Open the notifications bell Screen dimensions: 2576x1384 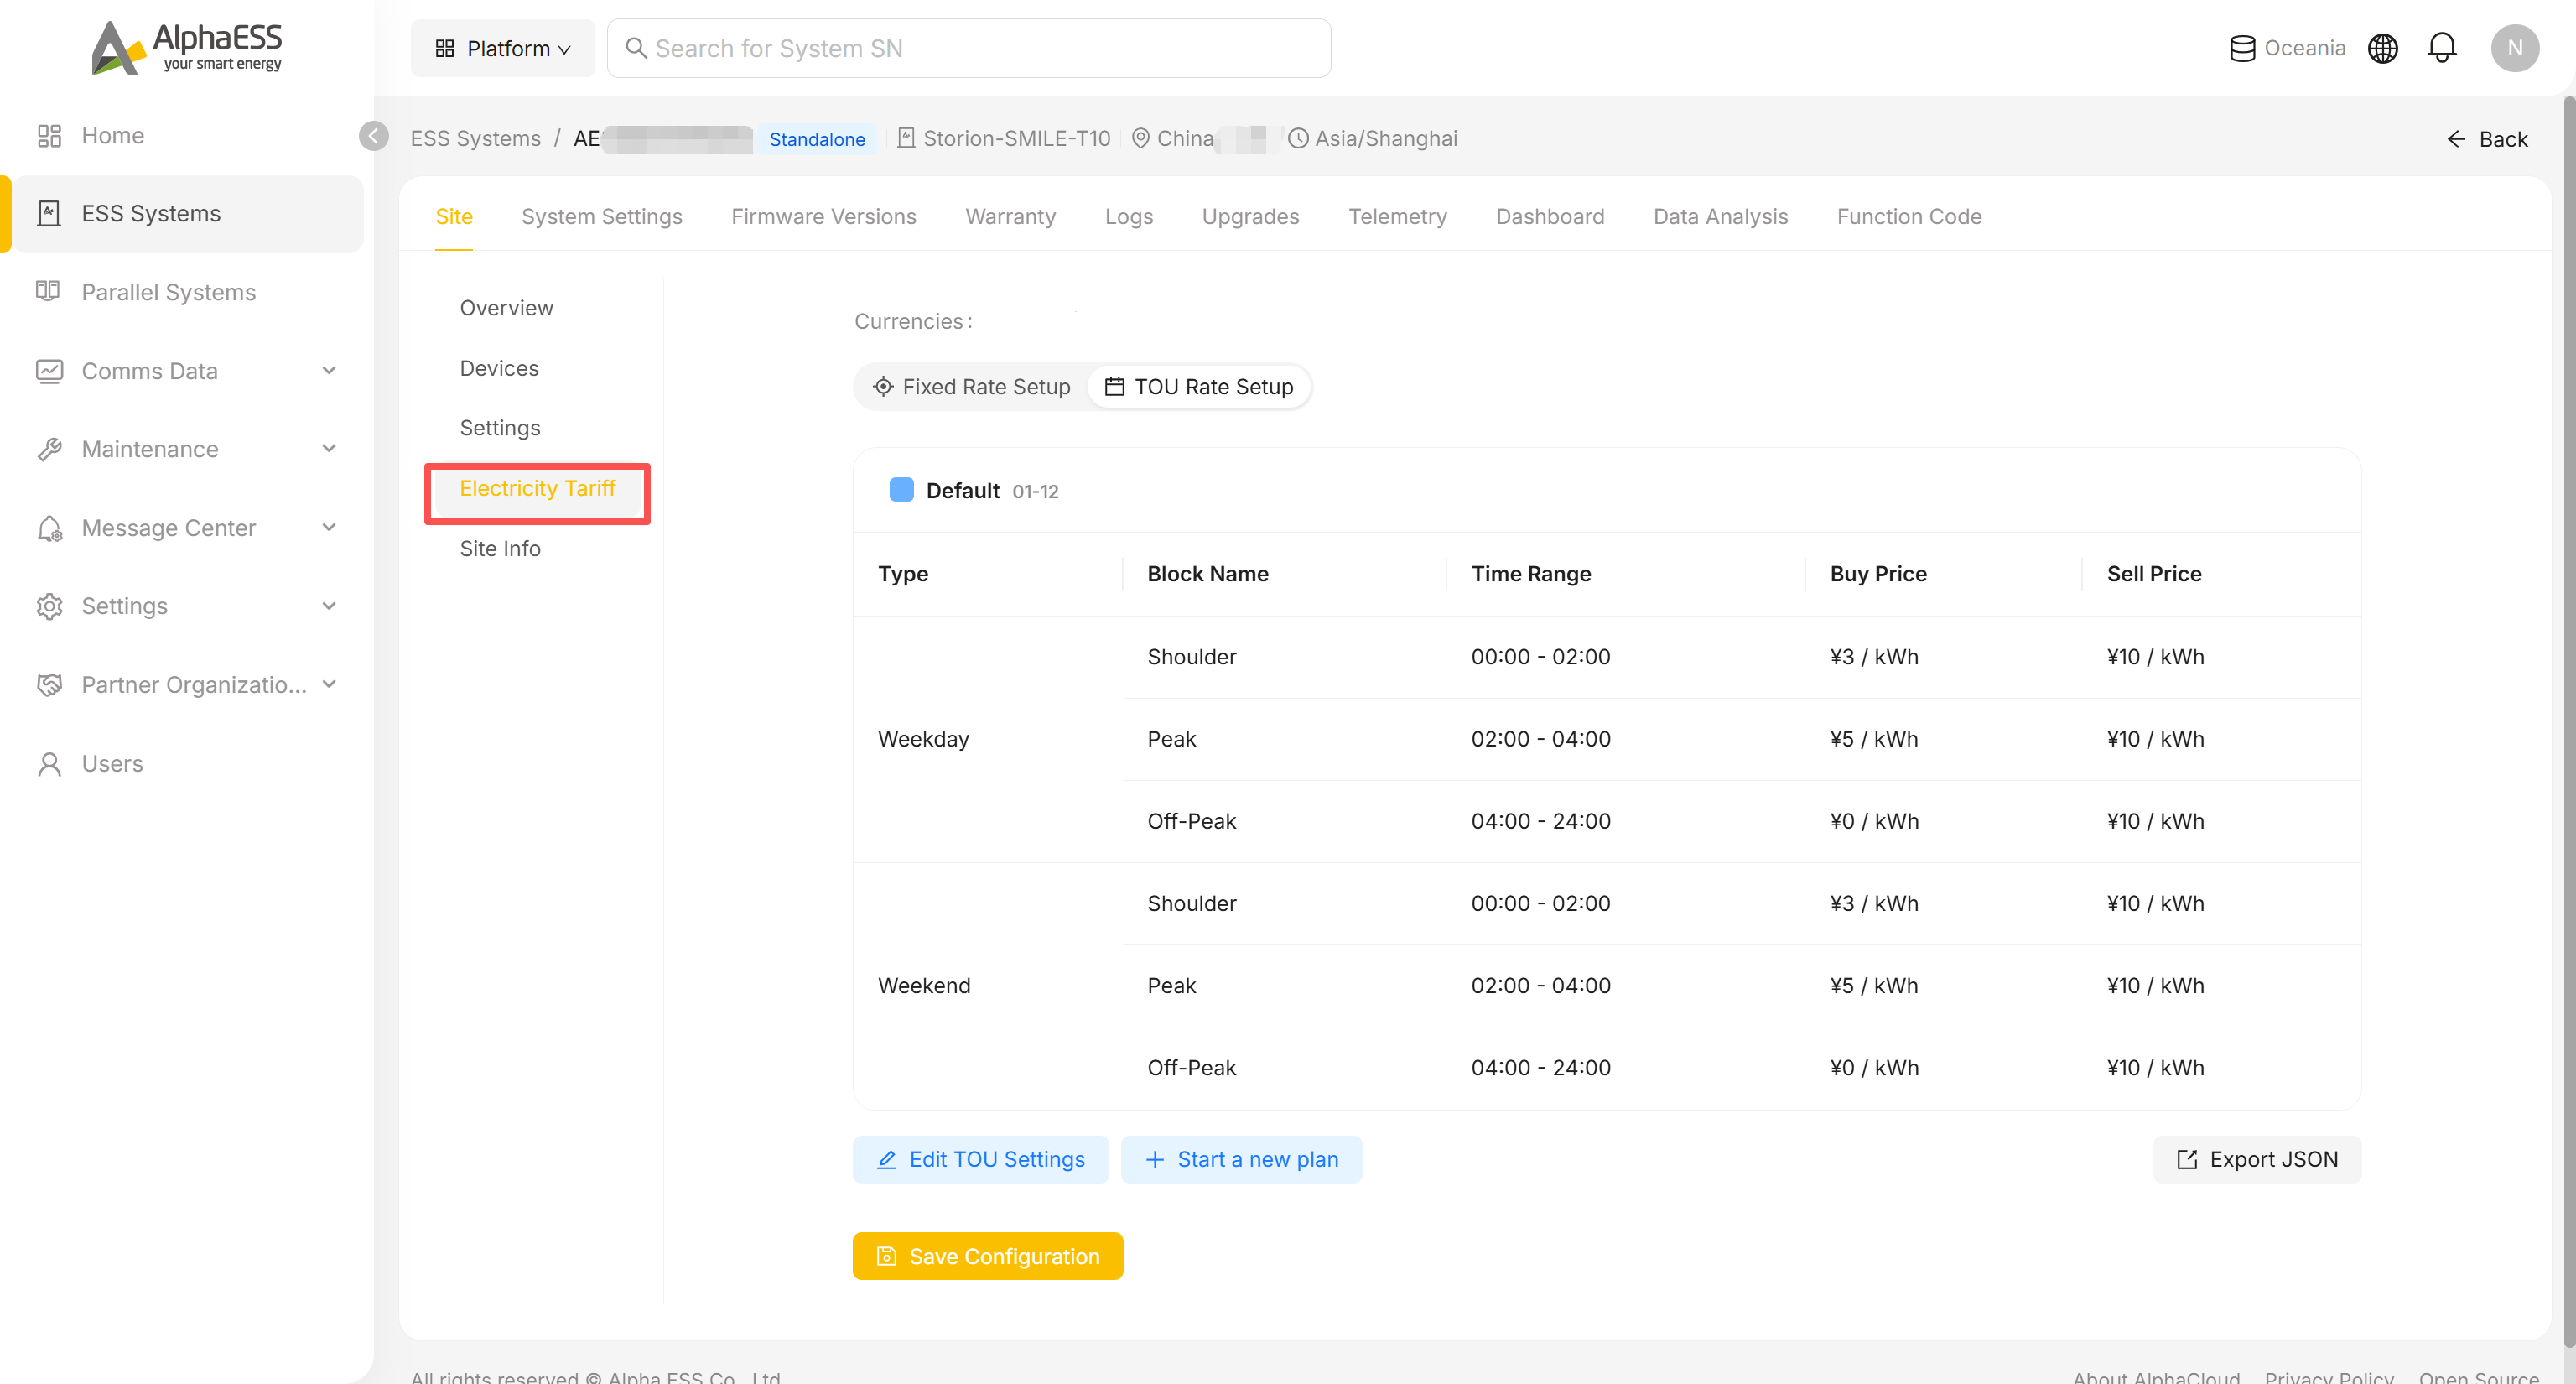[x=2441, y=48]
